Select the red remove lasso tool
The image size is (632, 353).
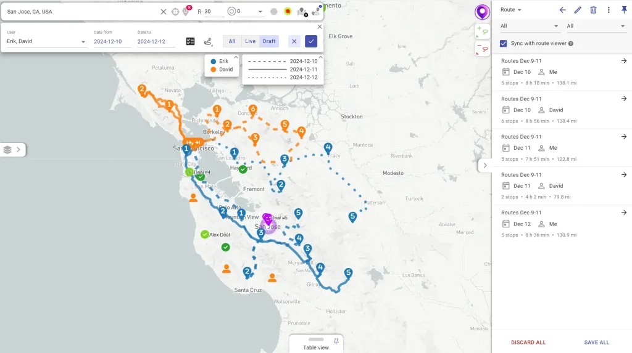click(x=483, y=49)
